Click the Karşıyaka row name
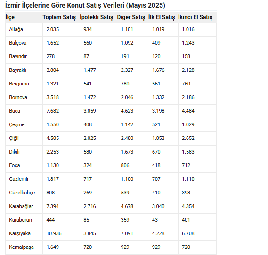Viewport: 268px width, 255px height. pos(20,233)
